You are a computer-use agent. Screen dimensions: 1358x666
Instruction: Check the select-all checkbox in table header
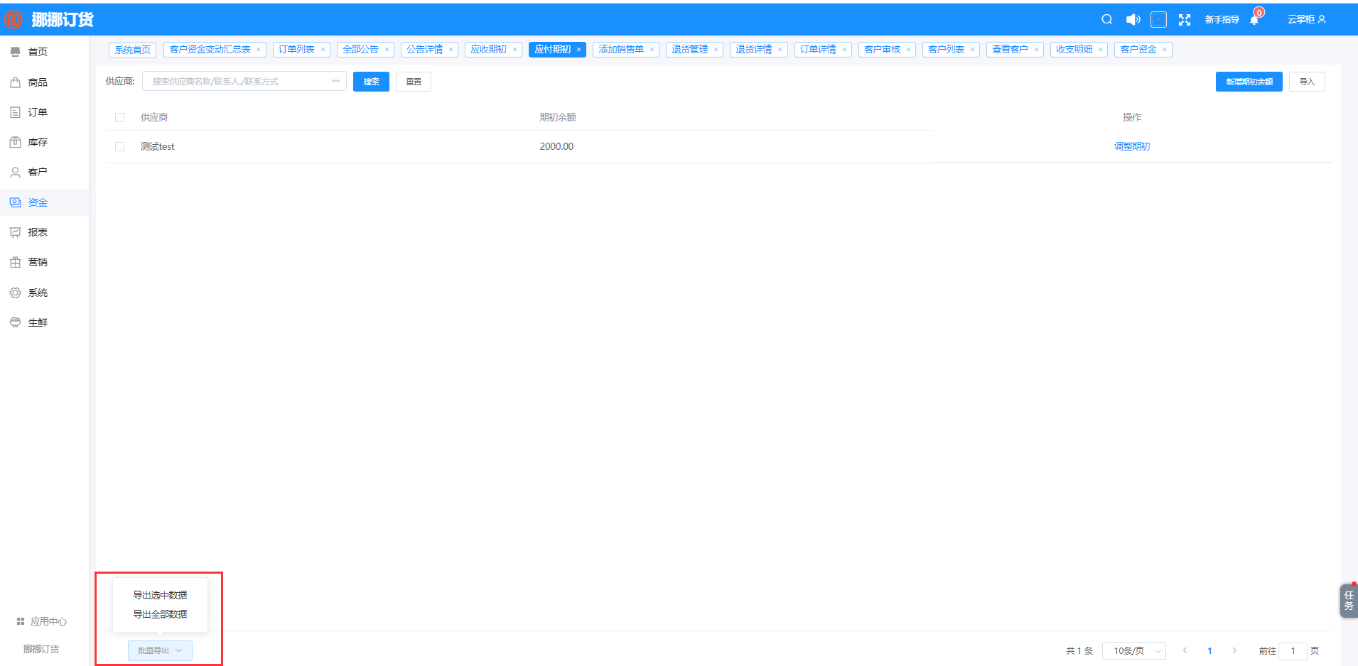pos(119,118)
